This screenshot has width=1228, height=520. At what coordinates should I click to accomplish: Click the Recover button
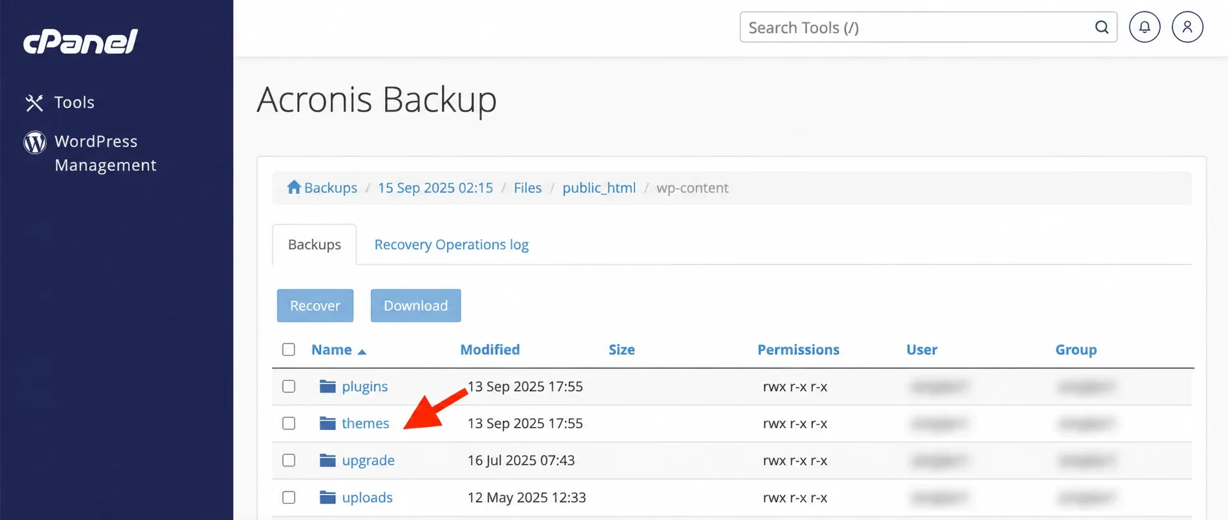point(315,306)
